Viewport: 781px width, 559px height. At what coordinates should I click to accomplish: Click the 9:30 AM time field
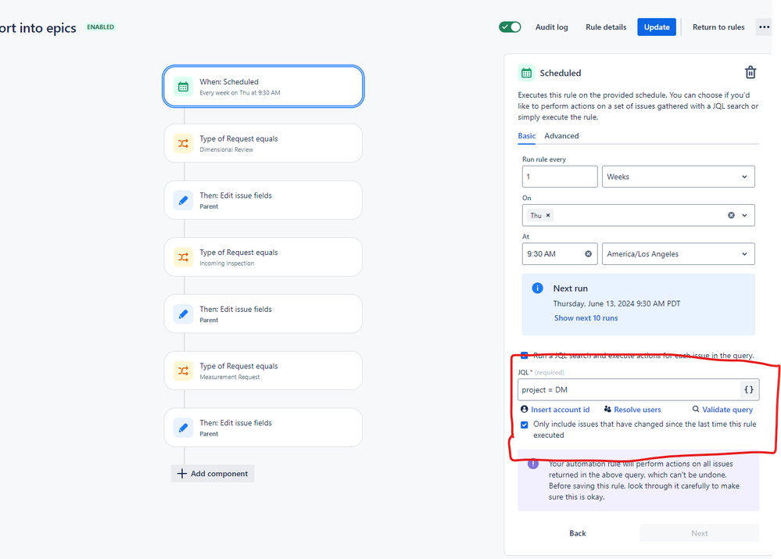[x=560, y=254]
